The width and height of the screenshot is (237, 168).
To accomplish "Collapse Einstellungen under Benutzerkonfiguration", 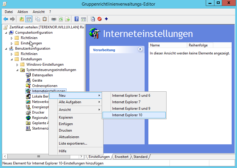I will coord(12,59).
